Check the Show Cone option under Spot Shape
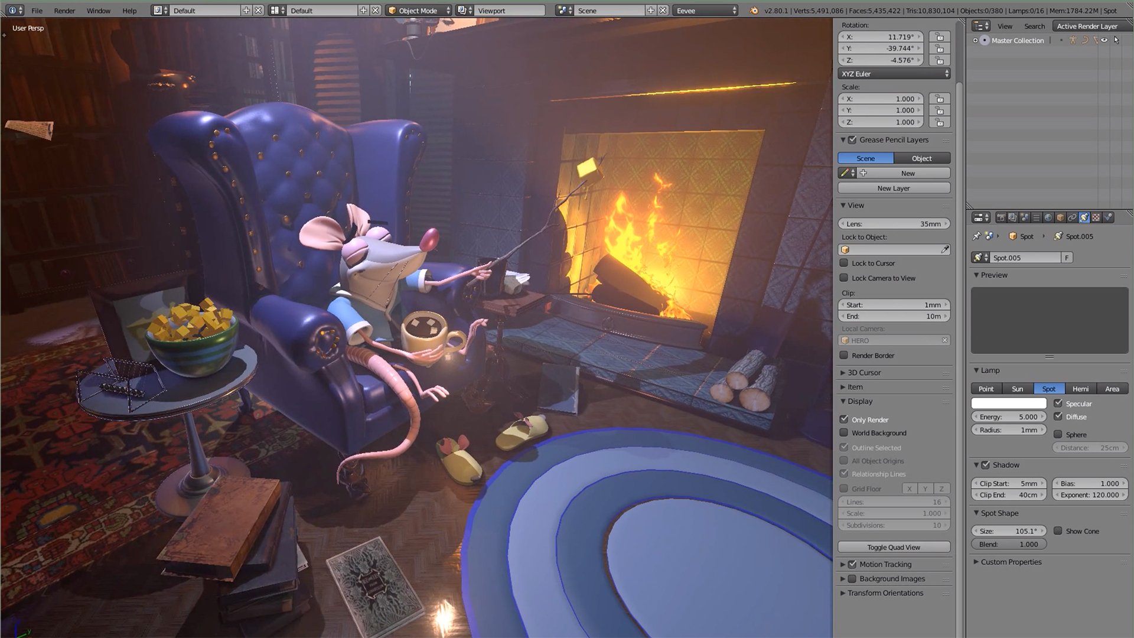 click(x=1057, y=530)
